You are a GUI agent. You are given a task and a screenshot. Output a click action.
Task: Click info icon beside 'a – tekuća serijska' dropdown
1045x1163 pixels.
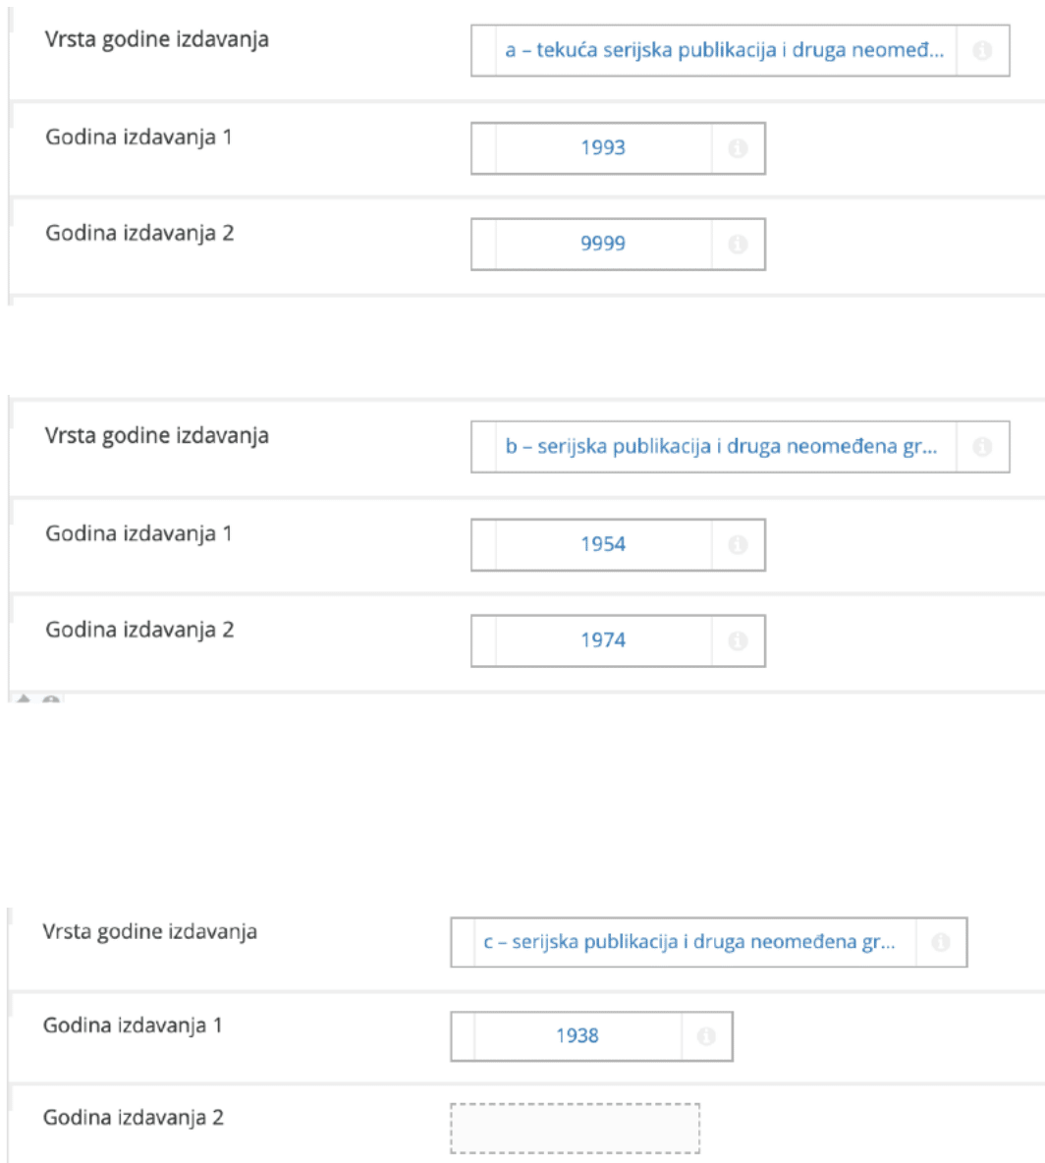pyautogui.click(x=982, y=51)
